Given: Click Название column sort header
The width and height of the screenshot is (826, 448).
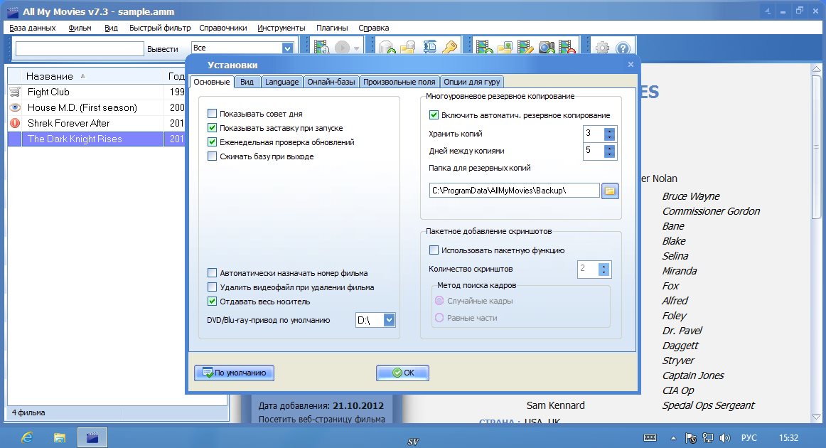Looking at the screenshot, I should pos(87,76).
